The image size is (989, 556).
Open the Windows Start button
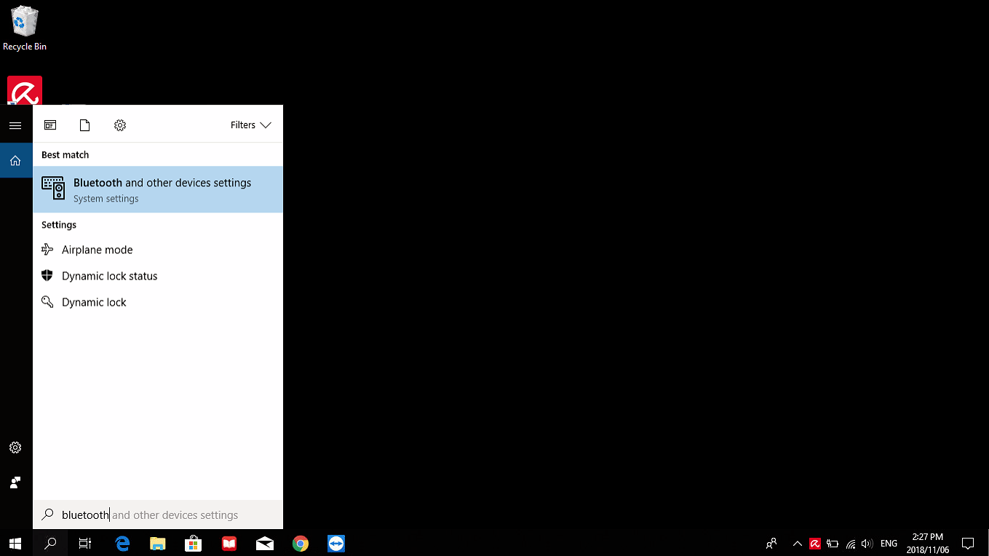pyautogui.click(x=15, y=543)
